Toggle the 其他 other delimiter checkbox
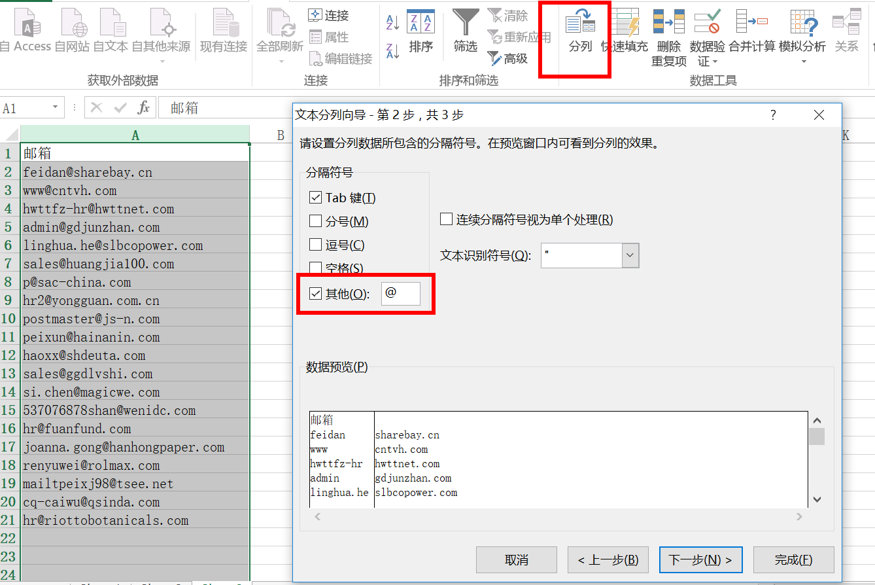Viewport: 875px width, 585px height. coord(315,293)
